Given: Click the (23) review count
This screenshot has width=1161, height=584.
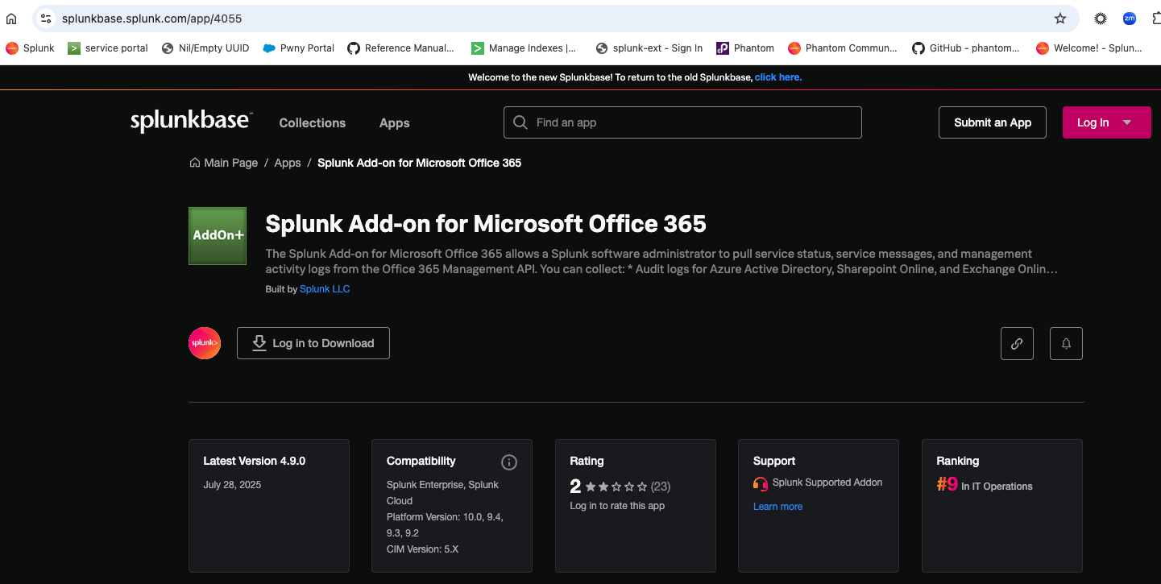Looking at the screenshot, I should coord(661,487).
